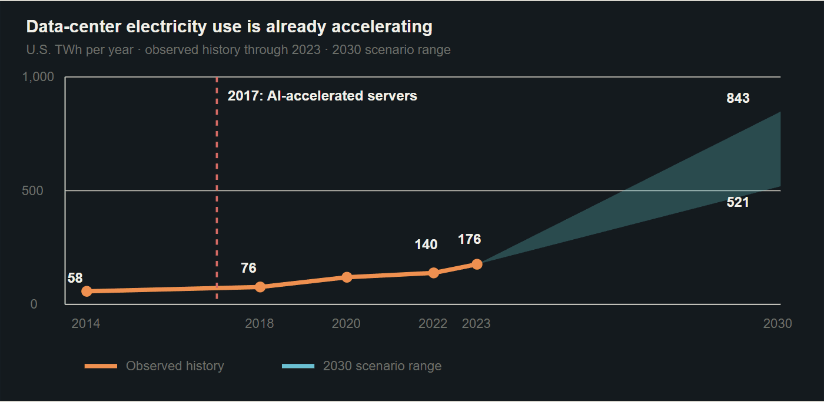The width and height of the screenshot is (824, 402).
Task: Click the 140 value label
Action: (426, 244)
